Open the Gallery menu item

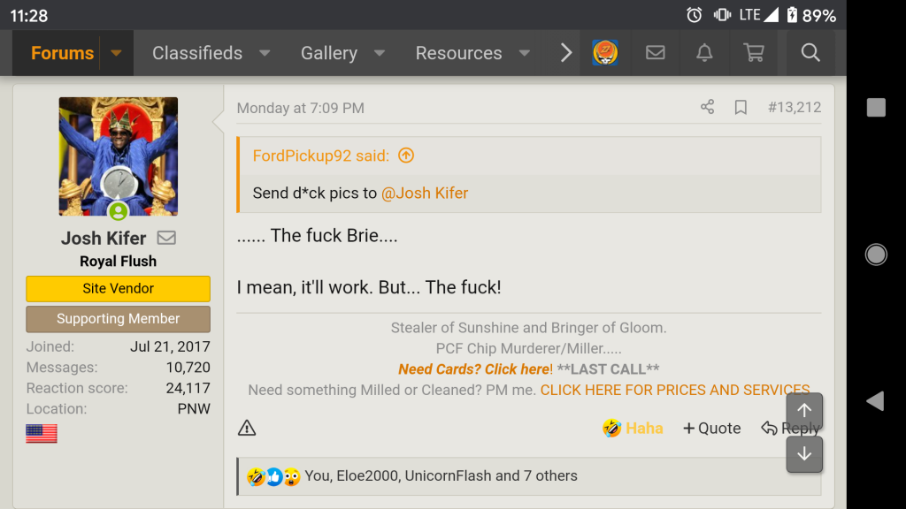click(329, 53)
